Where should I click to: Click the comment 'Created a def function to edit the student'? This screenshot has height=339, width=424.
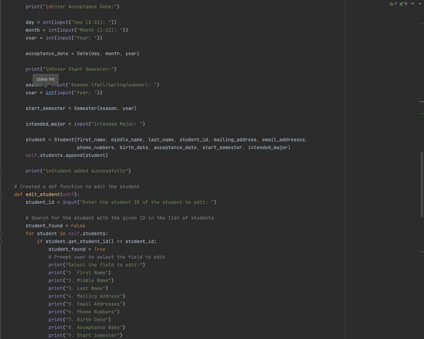[x=77, y=186]
